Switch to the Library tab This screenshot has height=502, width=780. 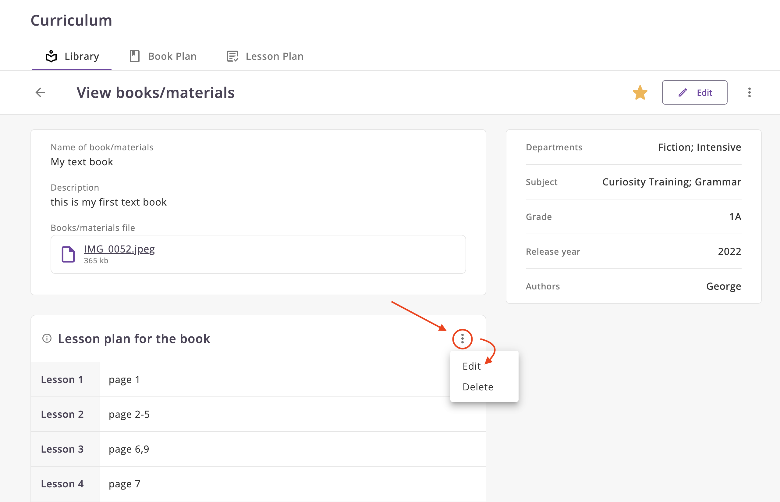tap(72, 56)
